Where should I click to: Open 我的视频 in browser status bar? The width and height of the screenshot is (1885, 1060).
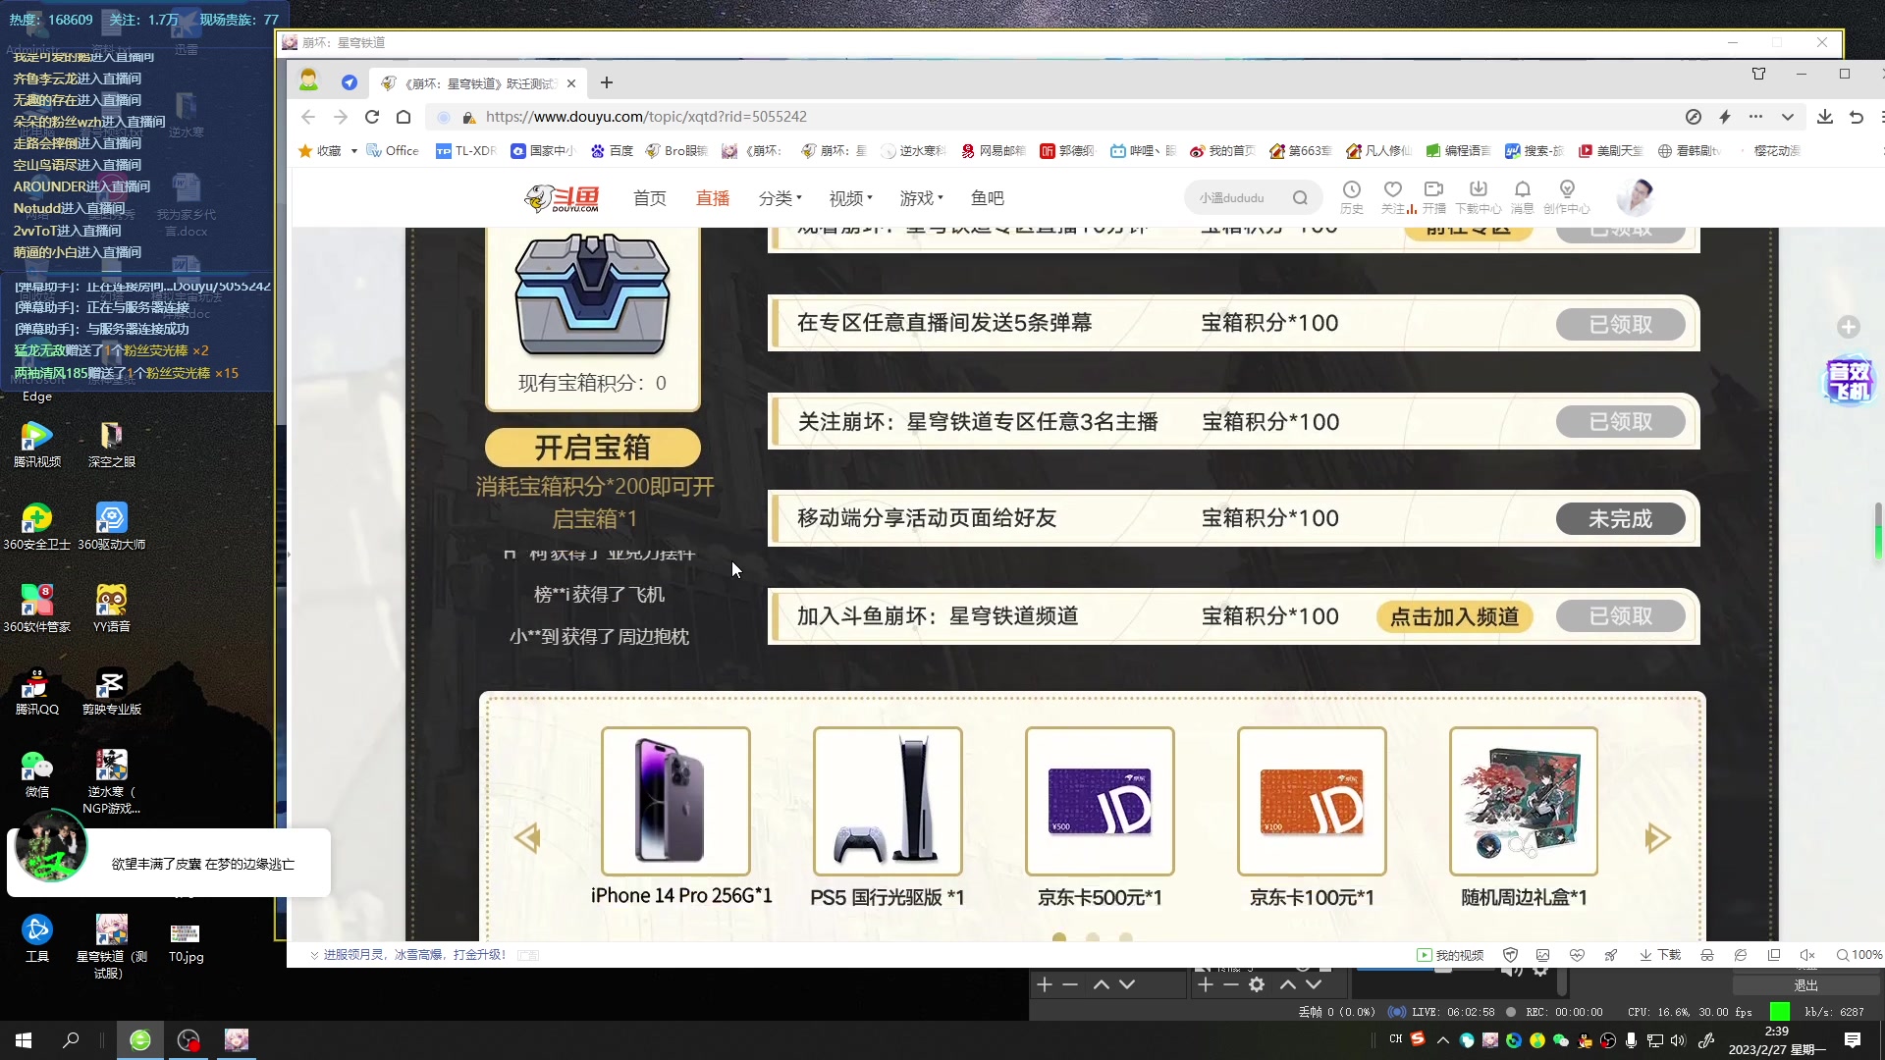(1450, 955)
